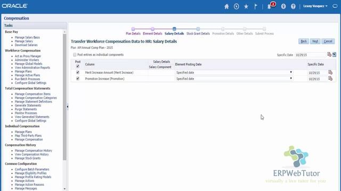Click Promotion Increase Specific Date field
The width and height of the screenshot is (341, 191).
(x=318, y=79)
